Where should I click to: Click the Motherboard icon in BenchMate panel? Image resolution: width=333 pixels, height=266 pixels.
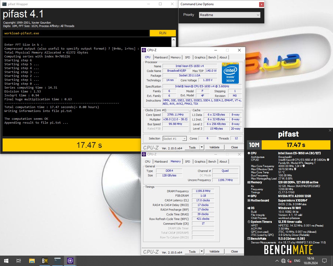click(x=249, y=201)
